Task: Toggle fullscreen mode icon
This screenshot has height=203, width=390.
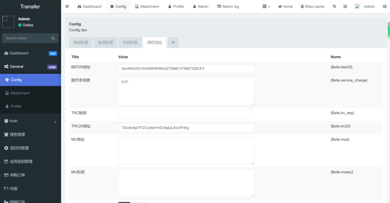Action: [x=345, y=6]
